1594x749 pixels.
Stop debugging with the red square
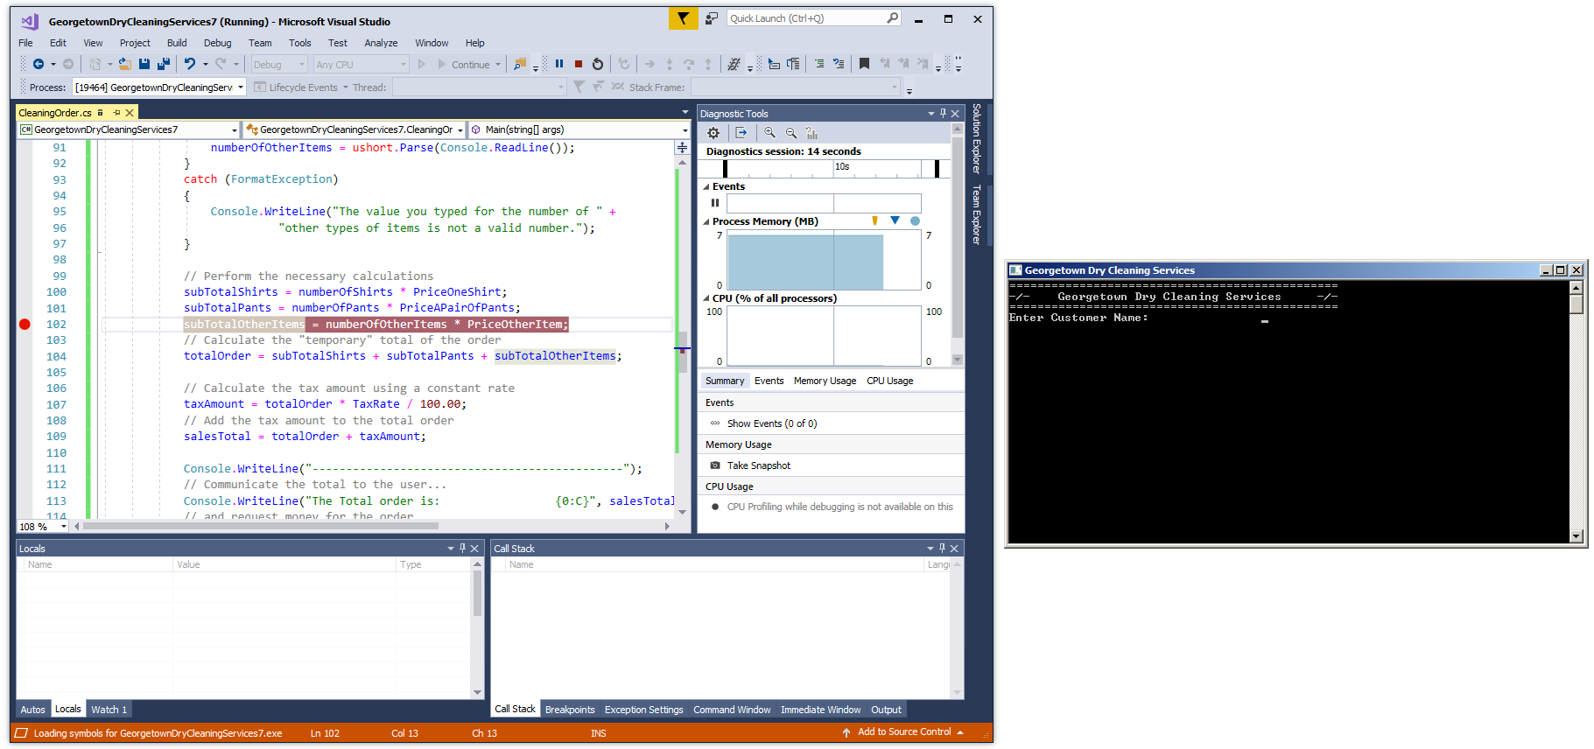[579, 64]
